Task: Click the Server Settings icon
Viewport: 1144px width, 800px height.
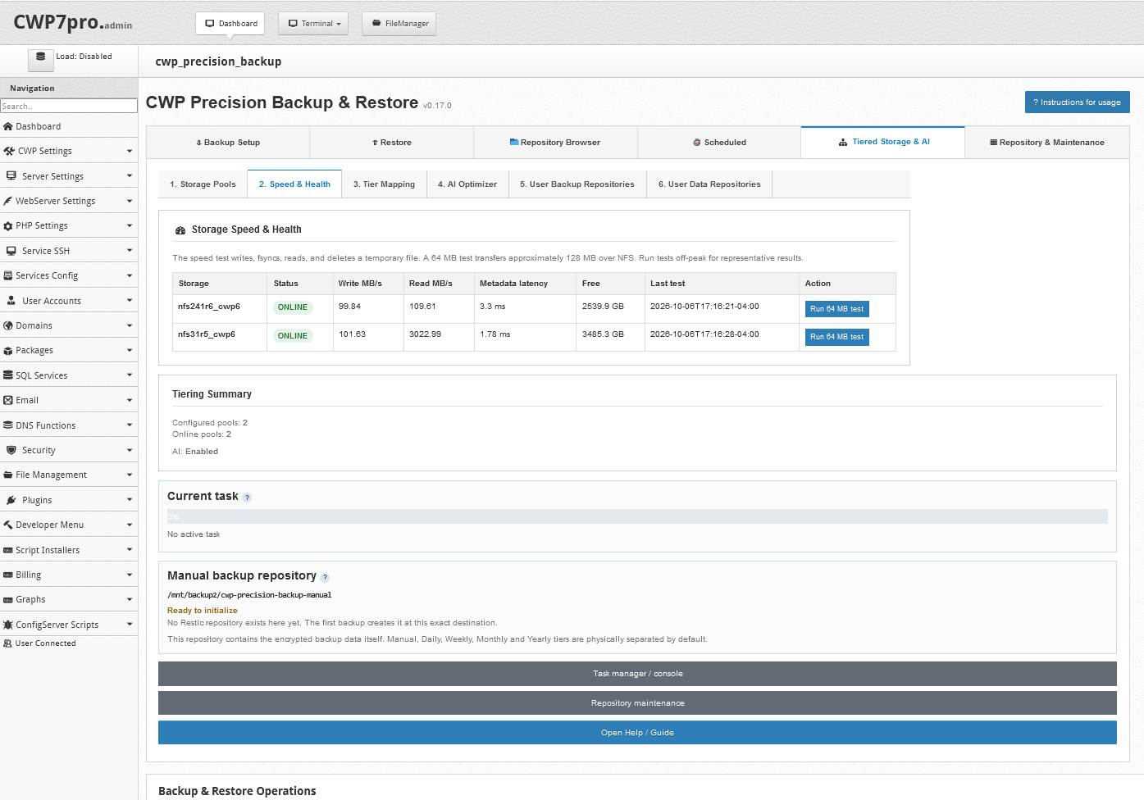Action: (11, 175)
